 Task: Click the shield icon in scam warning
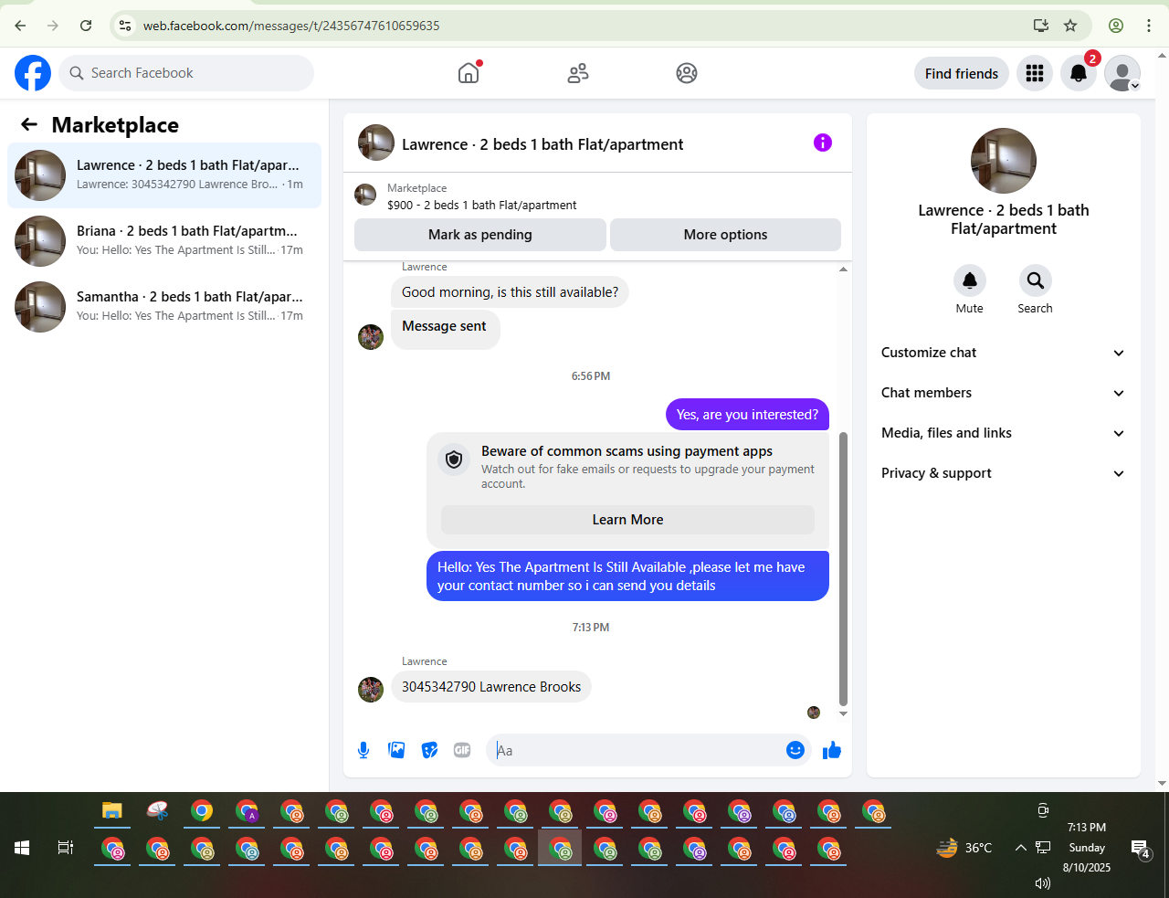[454, 459]
